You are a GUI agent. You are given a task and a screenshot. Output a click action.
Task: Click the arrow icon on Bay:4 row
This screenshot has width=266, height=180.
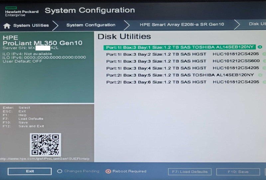pyautogui.click(x=264, y=68)
